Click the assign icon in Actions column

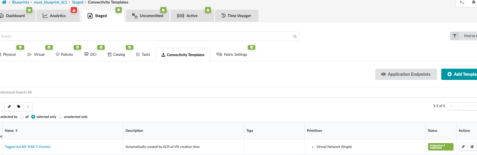(463, 147)
